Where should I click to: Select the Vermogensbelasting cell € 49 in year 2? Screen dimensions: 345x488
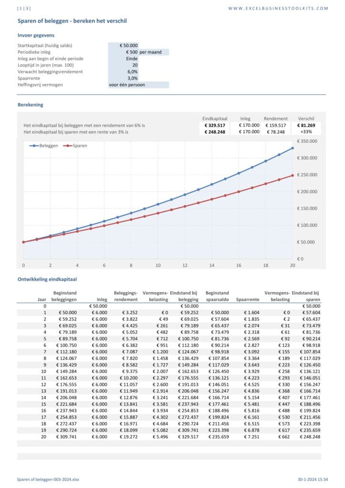coord(163,319)
